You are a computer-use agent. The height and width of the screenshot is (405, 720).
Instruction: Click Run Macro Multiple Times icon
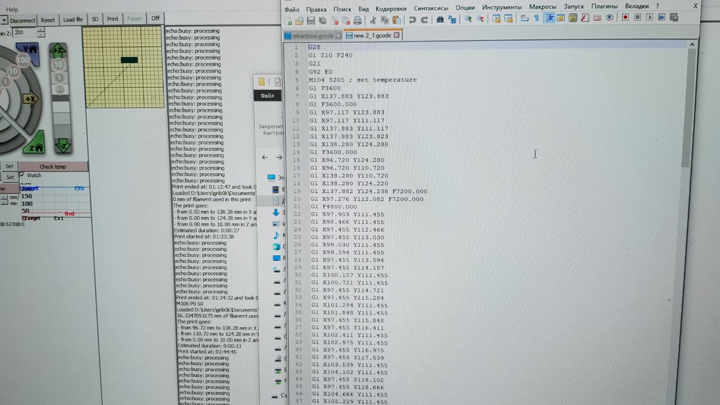[661, 17]
